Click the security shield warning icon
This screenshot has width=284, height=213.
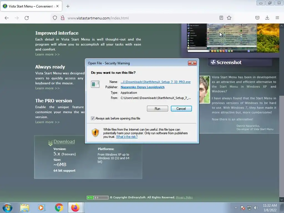(x=95, y=133)
